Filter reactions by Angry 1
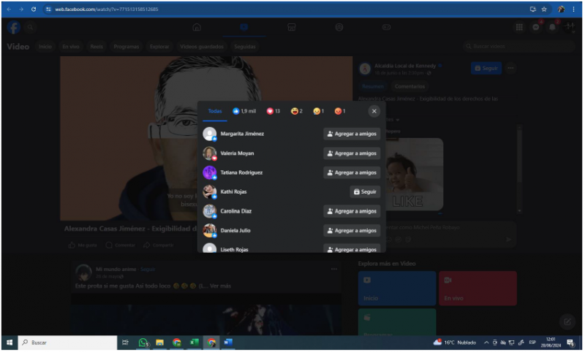The height and width of the screenshot is (352, 585). (x=340, y=112)
